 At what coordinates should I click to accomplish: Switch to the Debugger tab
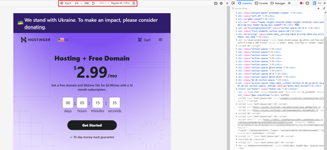click(278, 3)
